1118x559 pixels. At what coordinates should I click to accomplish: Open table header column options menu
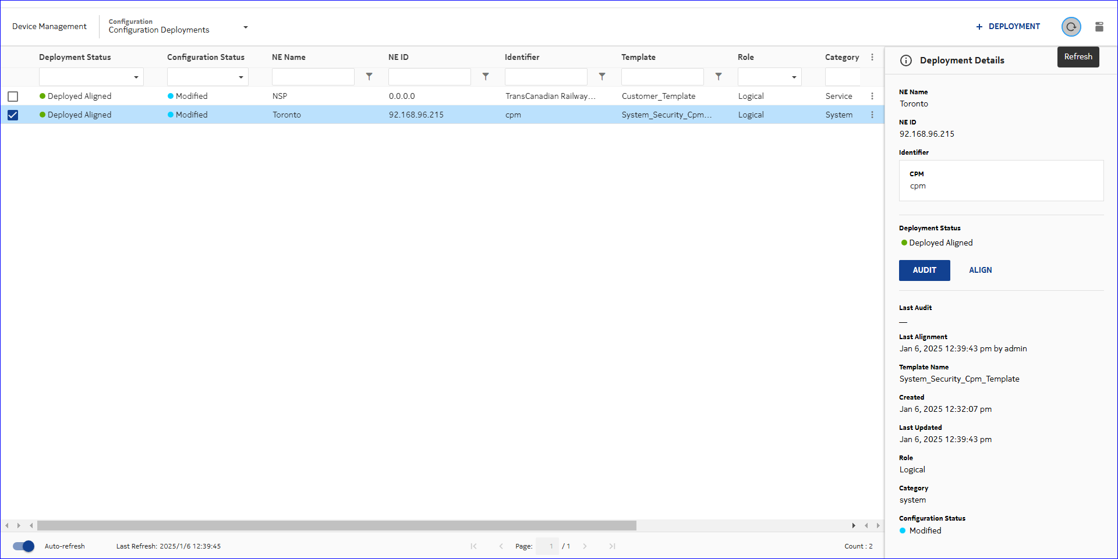[x=872, y=57]
